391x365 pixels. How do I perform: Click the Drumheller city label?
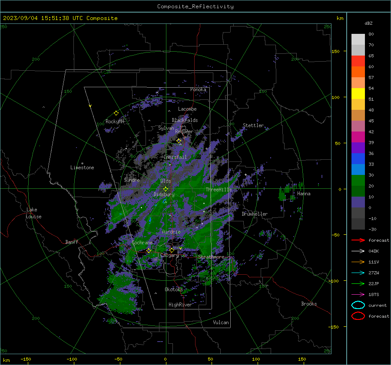255,214
